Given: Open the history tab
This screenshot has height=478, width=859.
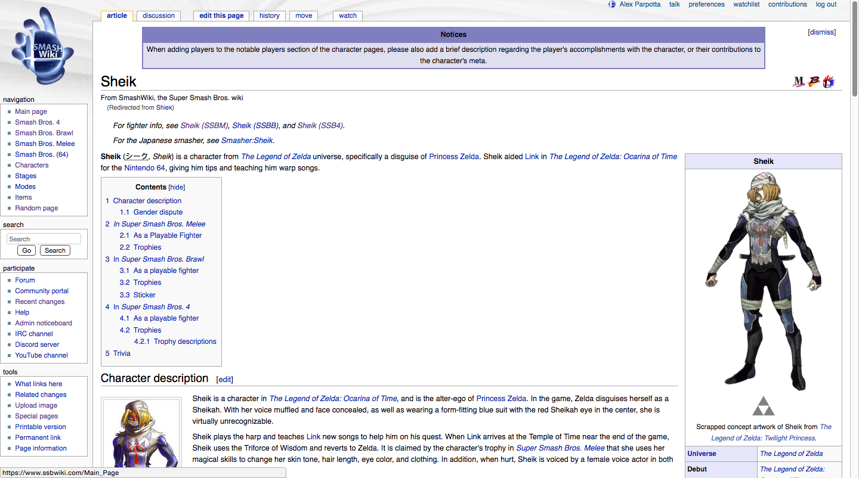Looking at the screenshot, I should coord(270,16).
